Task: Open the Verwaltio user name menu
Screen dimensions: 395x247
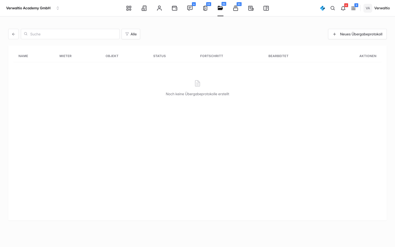Action: click(x=382, y=8)
